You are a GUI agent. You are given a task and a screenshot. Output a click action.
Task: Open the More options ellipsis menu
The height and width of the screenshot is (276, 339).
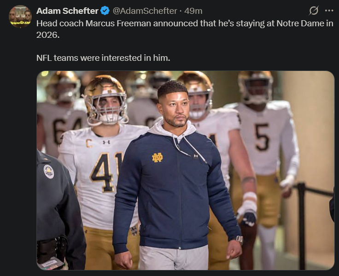pos(328,11)
